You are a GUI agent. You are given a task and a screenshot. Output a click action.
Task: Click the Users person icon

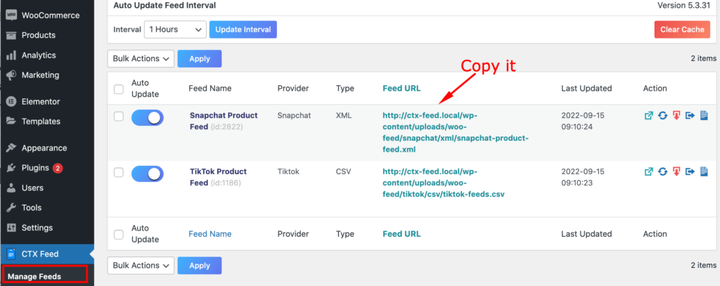point(11,188)
